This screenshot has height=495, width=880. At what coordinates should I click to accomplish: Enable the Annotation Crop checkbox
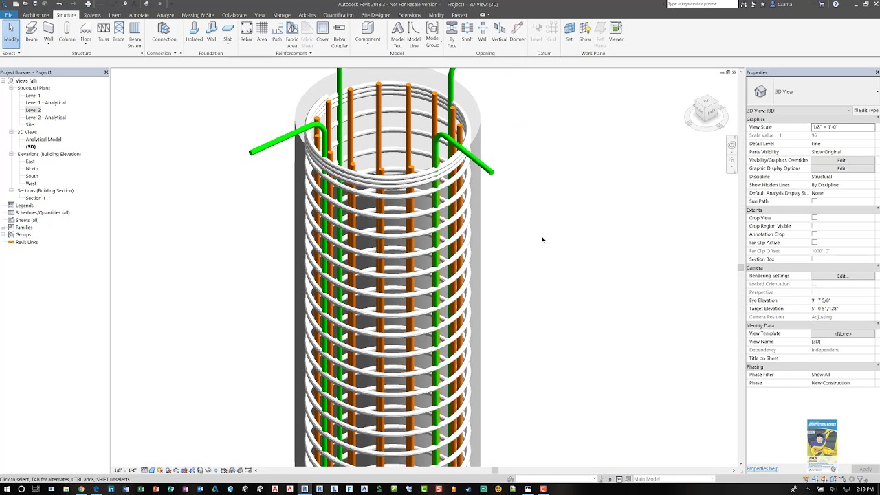pos(815,234)
